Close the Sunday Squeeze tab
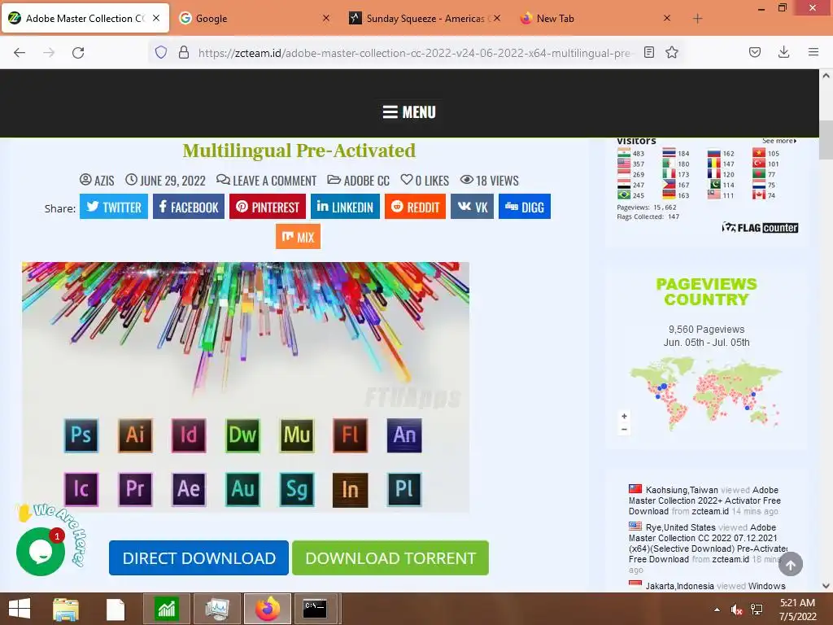Image resolution: width=833 pixels, height=625 pixels. click(x=497, y=18)
